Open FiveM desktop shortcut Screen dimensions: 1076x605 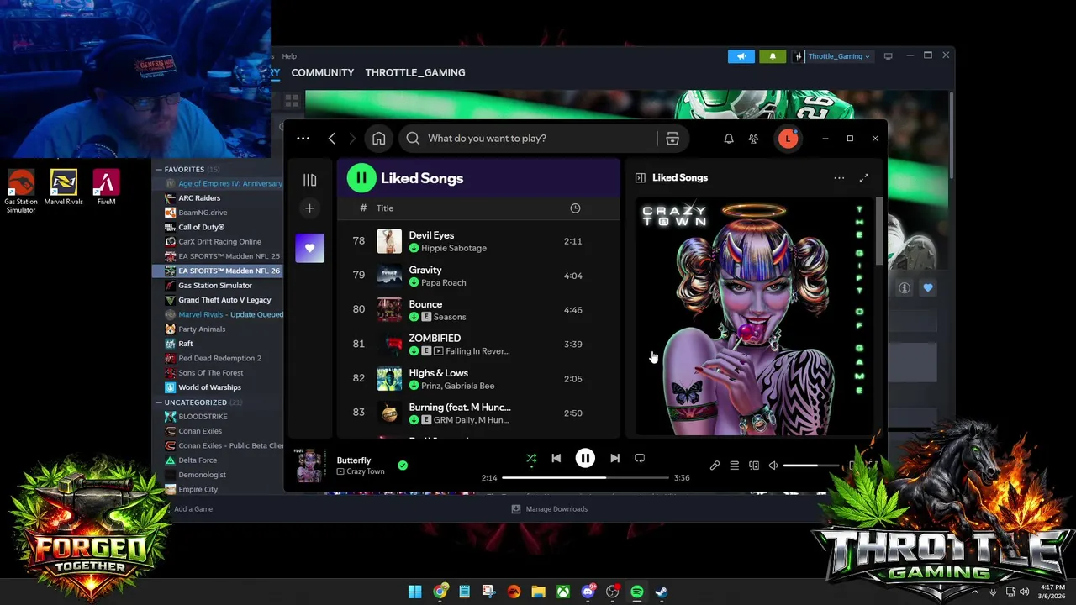point(106,187)
